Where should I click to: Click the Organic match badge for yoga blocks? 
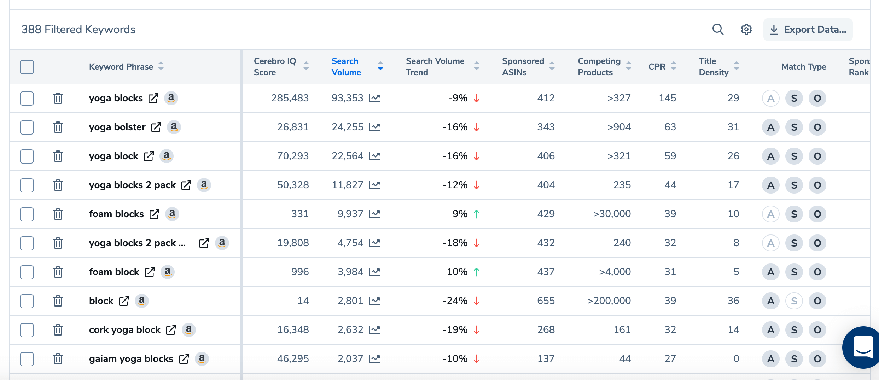(x=817, y=98)
